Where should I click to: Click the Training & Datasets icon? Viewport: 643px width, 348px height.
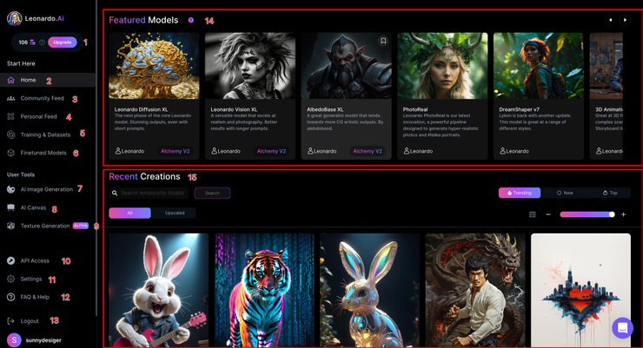coord(11,135)
